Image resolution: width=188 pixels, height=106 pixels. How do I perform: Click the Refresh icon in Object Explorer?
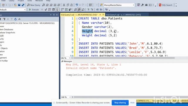(x=16, y=19)
